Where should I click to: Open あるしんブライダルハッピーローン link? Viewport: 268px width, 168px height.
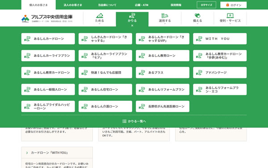point(48,107)
